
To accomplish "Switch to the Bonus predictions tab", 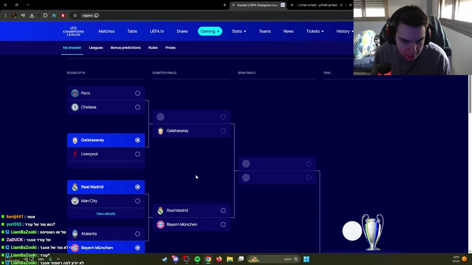I will [125, 48].
